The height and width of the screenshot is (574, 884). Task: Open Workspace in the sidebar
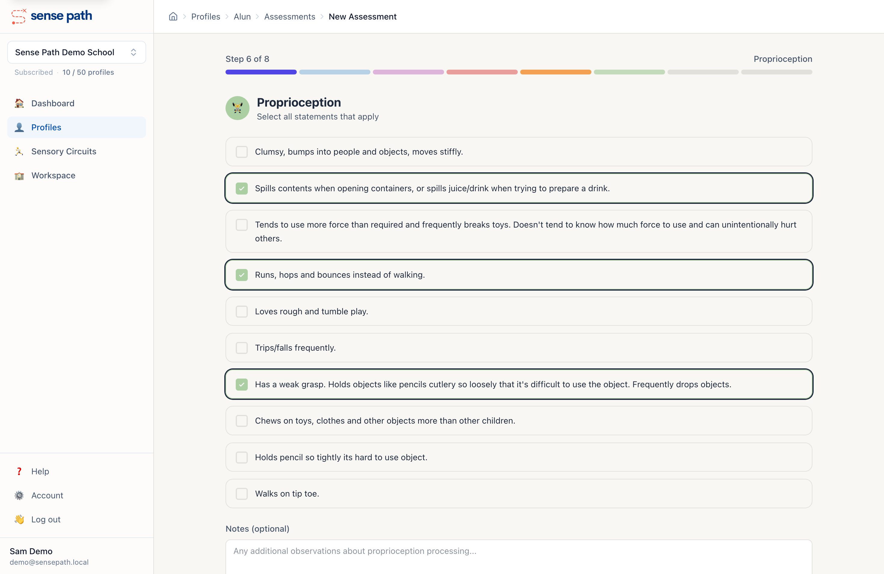76,175
